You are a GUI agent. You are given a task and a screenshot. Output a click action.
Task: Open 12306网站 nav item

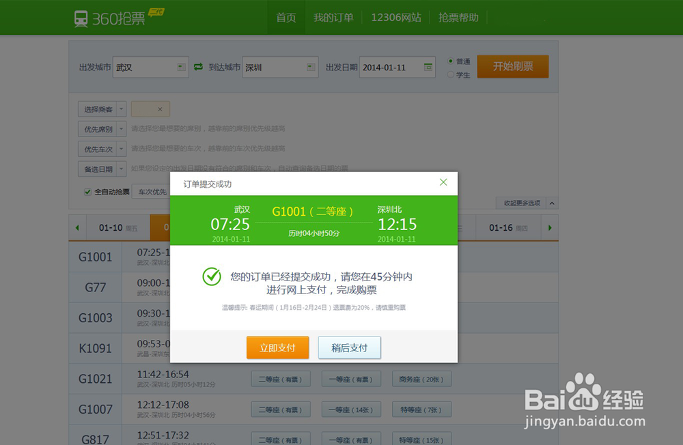tap(396, 18)
